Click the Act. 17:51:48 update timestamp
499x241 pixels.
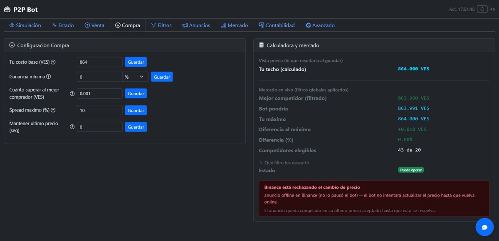click(462, 9)
